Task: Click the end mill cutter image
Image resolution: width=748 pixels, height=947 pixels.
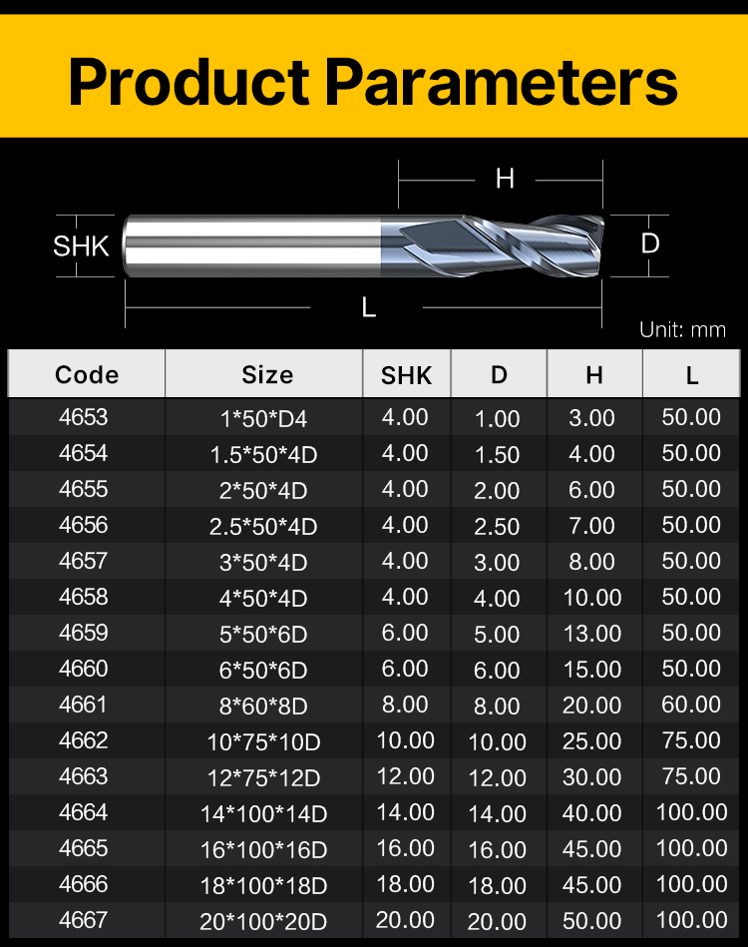Action: click(364, 244)
